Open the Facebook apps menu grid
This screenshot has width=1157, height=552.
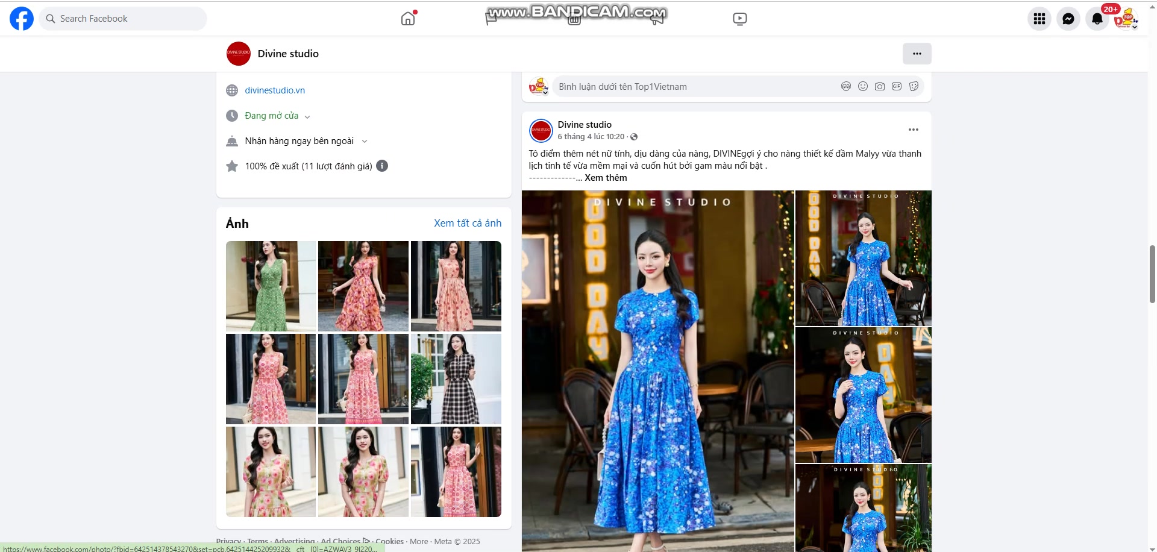pyautogui.click(x=1038, y=19)
